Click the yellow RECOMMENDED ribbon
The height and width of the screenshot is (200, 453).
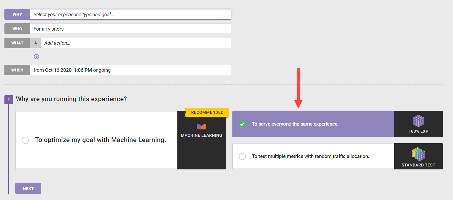tap(207, 112)
